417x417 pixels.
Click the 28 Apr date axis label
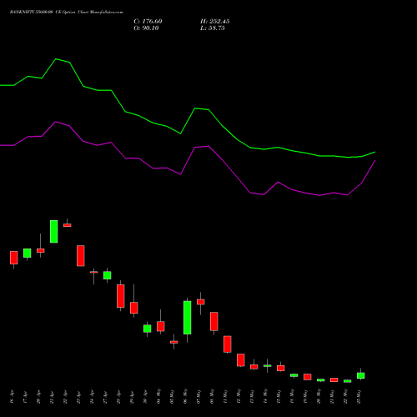(118, 397)
